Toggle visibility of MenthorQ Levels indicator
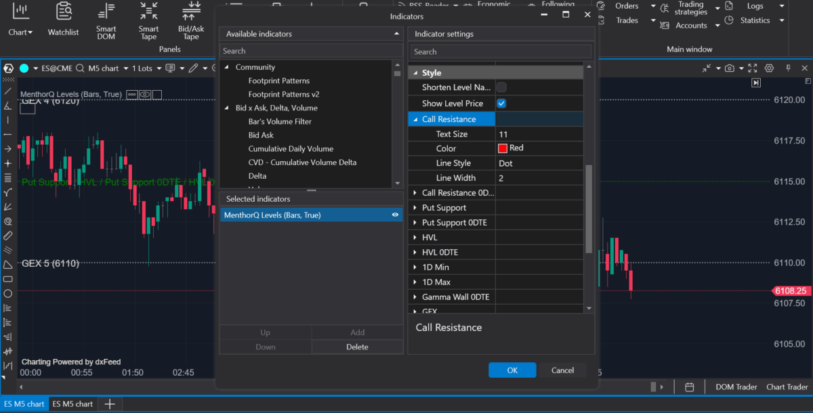813x413 pixels. tap(395, 215)
